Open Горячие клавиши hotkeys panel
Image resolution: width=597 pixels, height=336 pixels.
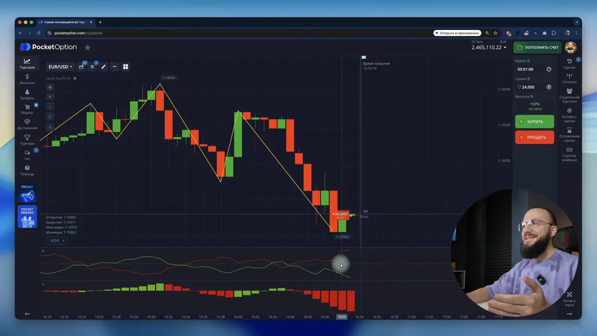click(569, 155)
